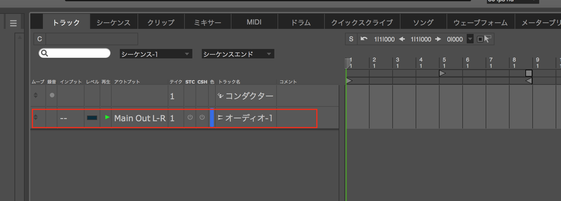Click the オーディオ-1 audio track type icon
The width and height of the screenshot is (561, 201).
220,118
